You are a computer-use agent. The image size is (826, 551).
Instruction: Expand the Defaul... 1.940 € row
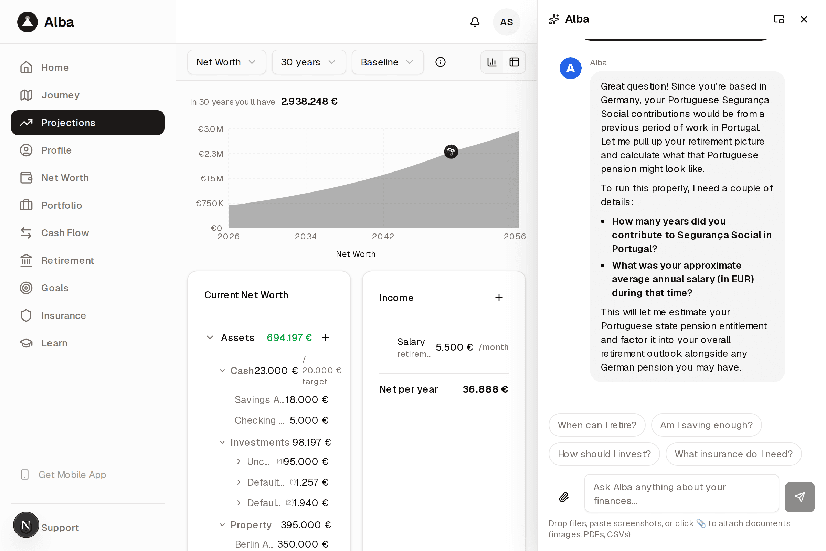click(239, 503)
